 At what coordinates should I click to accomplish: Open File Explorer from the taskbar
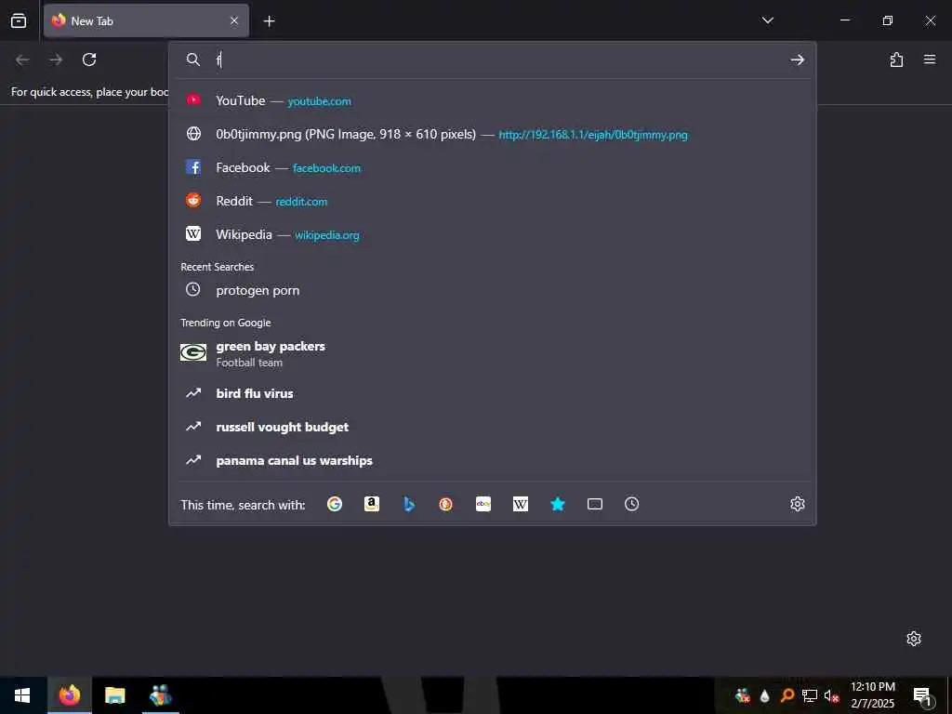[114, 695]
